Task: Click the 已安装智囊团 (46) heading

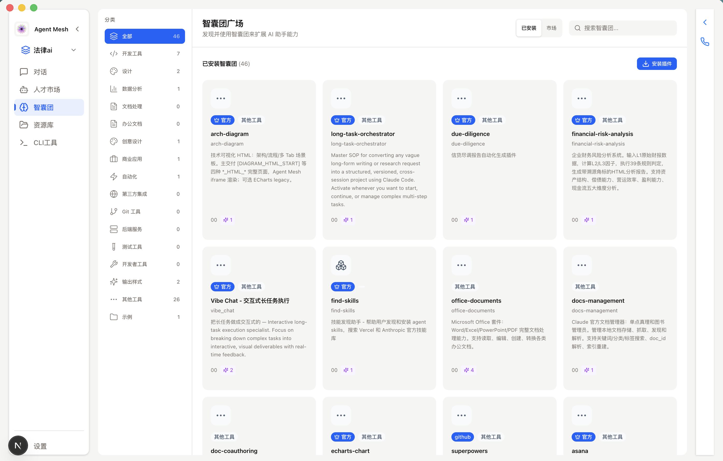Action: [x=226, y=64]
